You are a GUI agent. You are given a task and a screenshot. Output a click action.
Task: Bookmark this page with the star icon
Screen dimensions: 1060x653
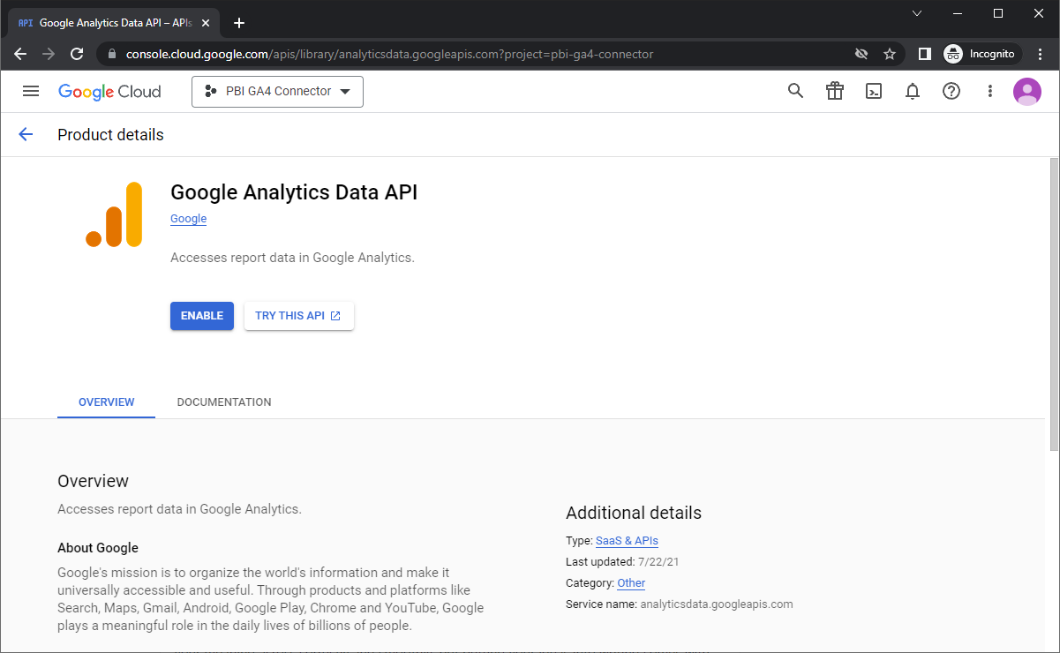pos(890,54)
